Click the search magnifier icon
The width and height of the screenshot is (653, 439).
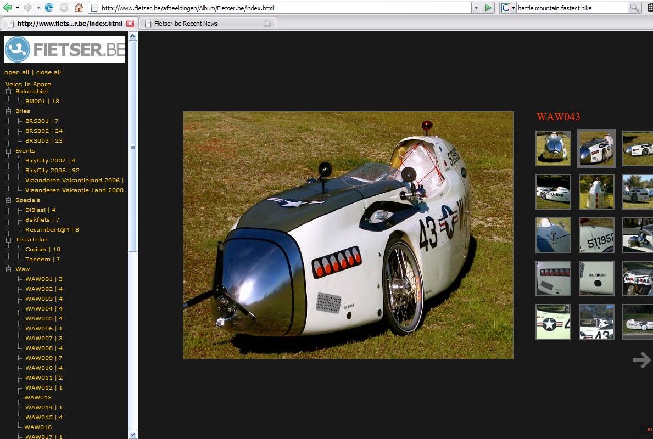pyautogui.click(x=634, y=8)
